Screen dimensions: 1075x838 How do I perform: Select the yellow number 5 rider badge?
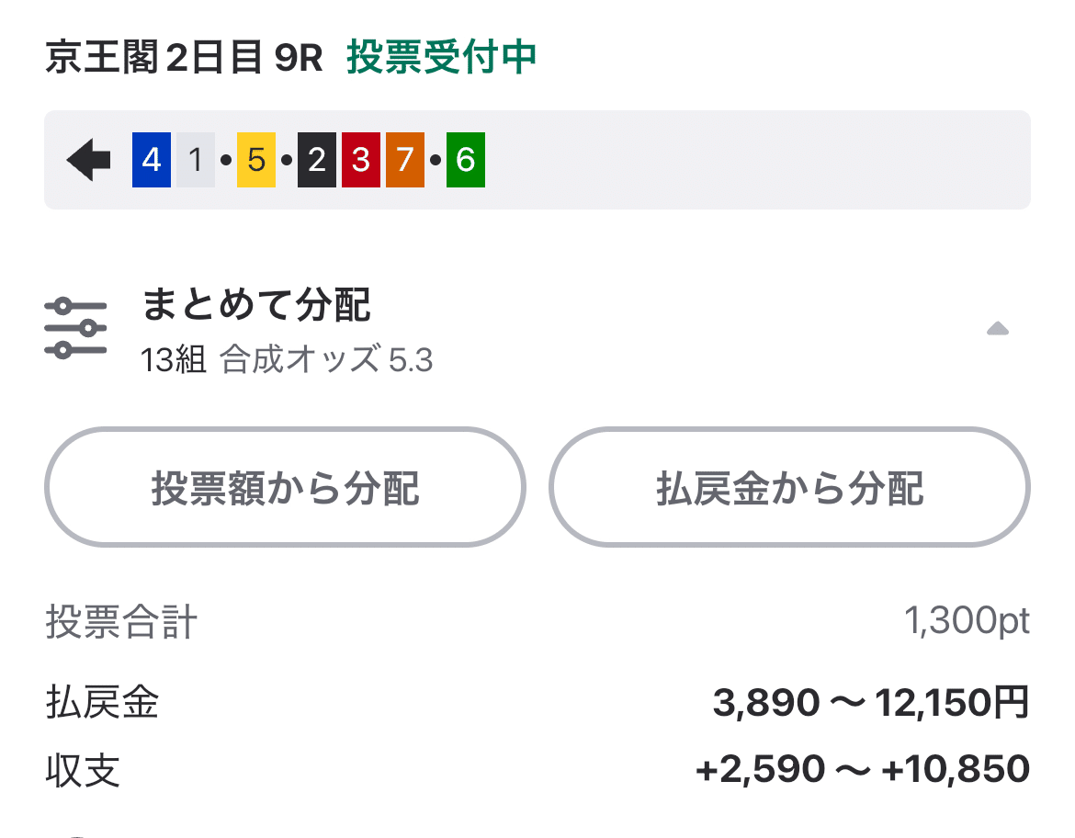pyautogui.click(x=255, y=159)
